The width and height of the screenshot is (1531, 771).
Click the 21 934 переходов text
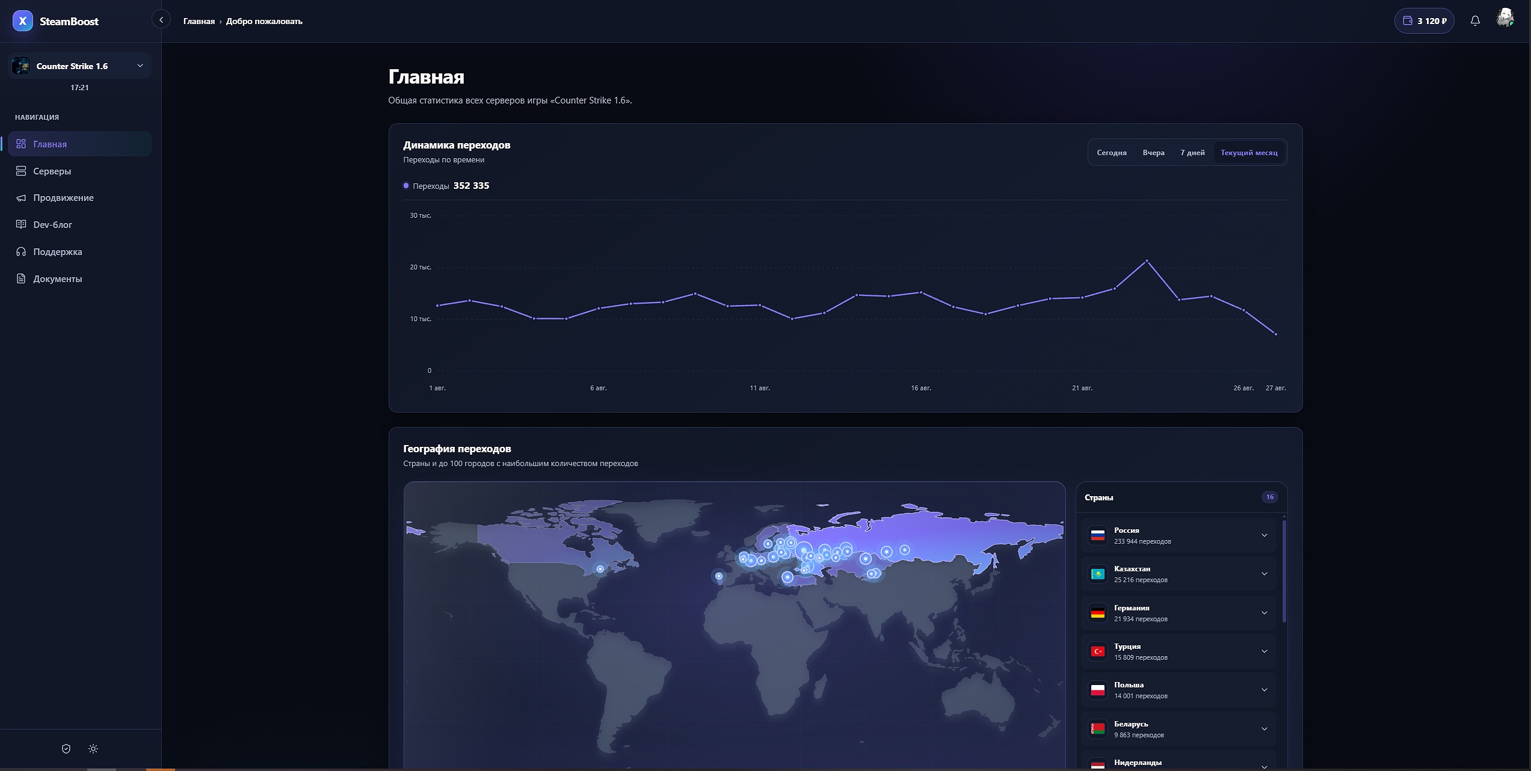point(1141,619)
